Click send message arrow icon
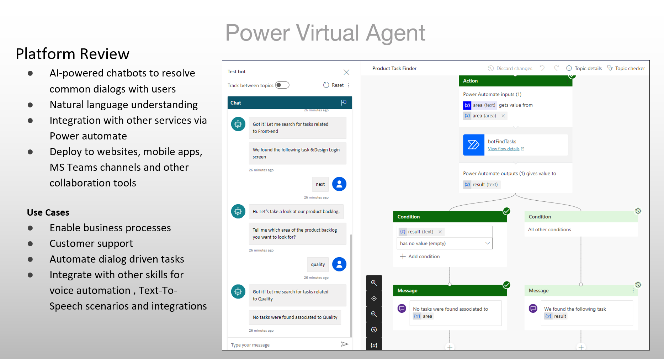This screenshot has width=664, height=359. (345, 344)
